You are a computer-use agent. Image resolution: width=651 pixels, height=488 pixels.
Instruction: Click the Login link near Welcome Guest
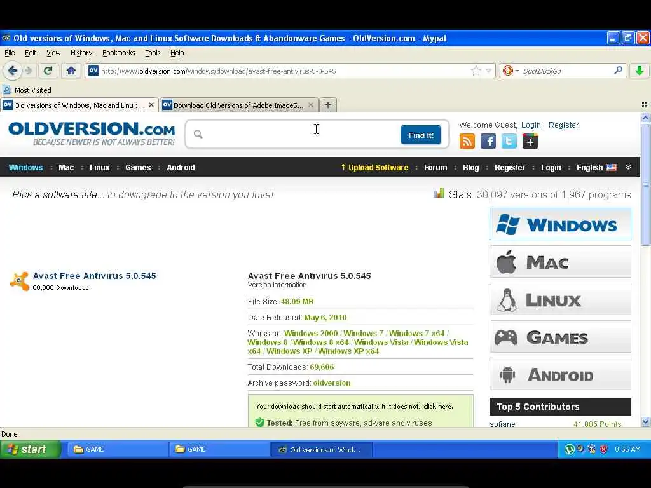(x=531, y=125)
